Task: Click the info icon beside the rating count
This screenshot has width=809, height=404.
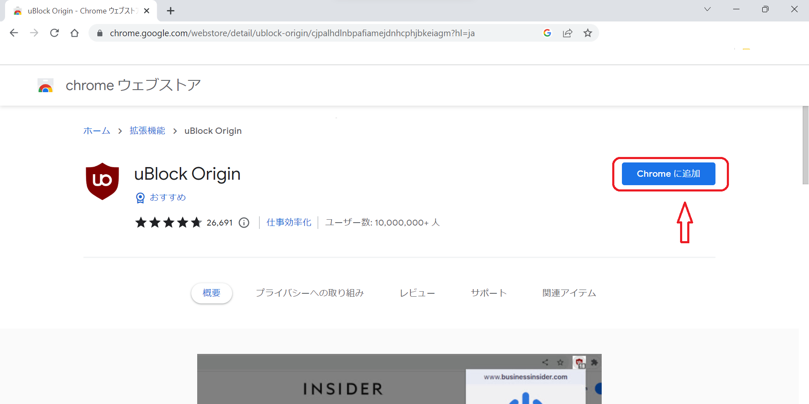Action: [x=244, y=223]
